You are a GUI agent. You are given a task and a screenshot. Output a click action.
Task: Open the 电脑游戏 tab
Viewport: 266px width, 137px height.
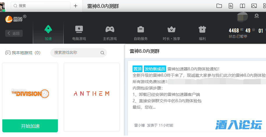click(x=79, y=32)
